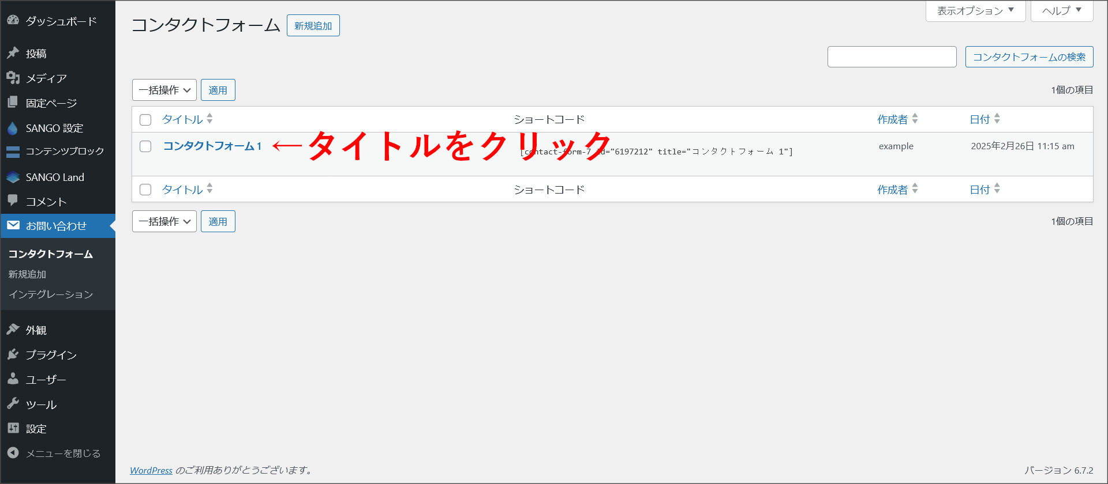Screen dimensions: 1108x484
Task: Click the 外観 paintbrush icon
Action: click(13, 330)
